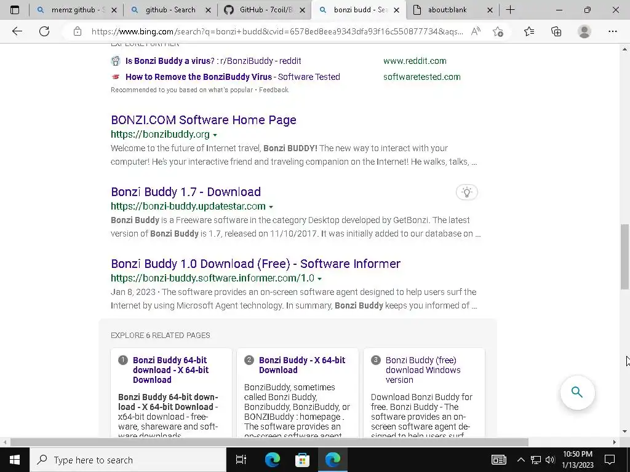630x472 pixels.
Task: Click the Type here to search box
Action: [x=128, y=460]
